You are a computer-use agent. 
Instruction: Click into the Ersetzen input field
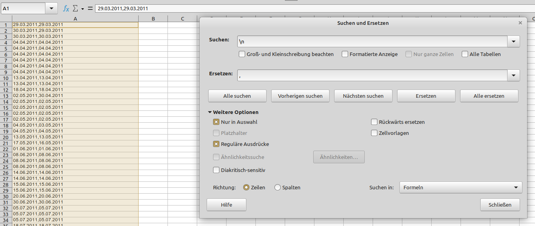click(x=372, y=75)
